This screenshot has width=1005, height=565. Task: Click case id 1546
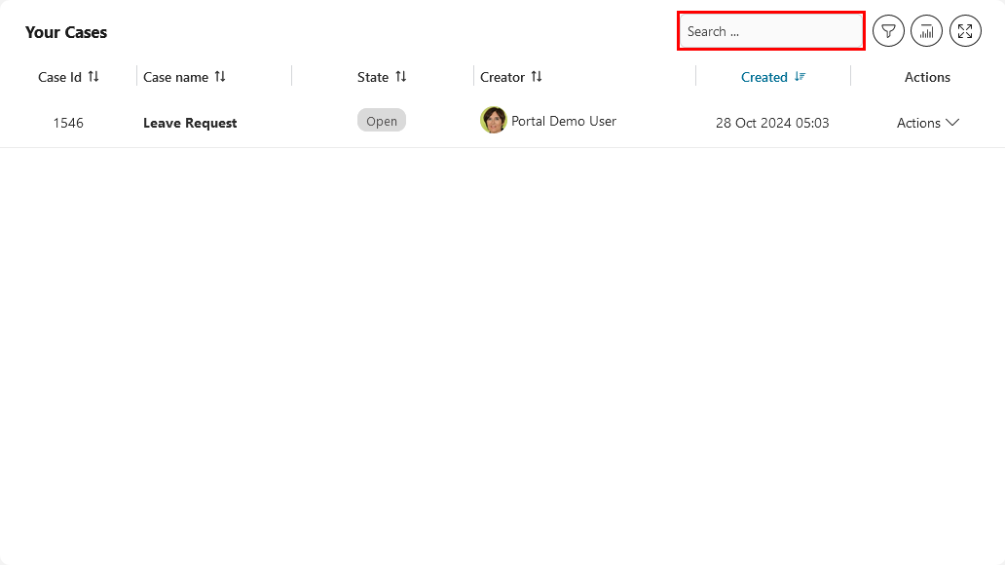(68, 123)
